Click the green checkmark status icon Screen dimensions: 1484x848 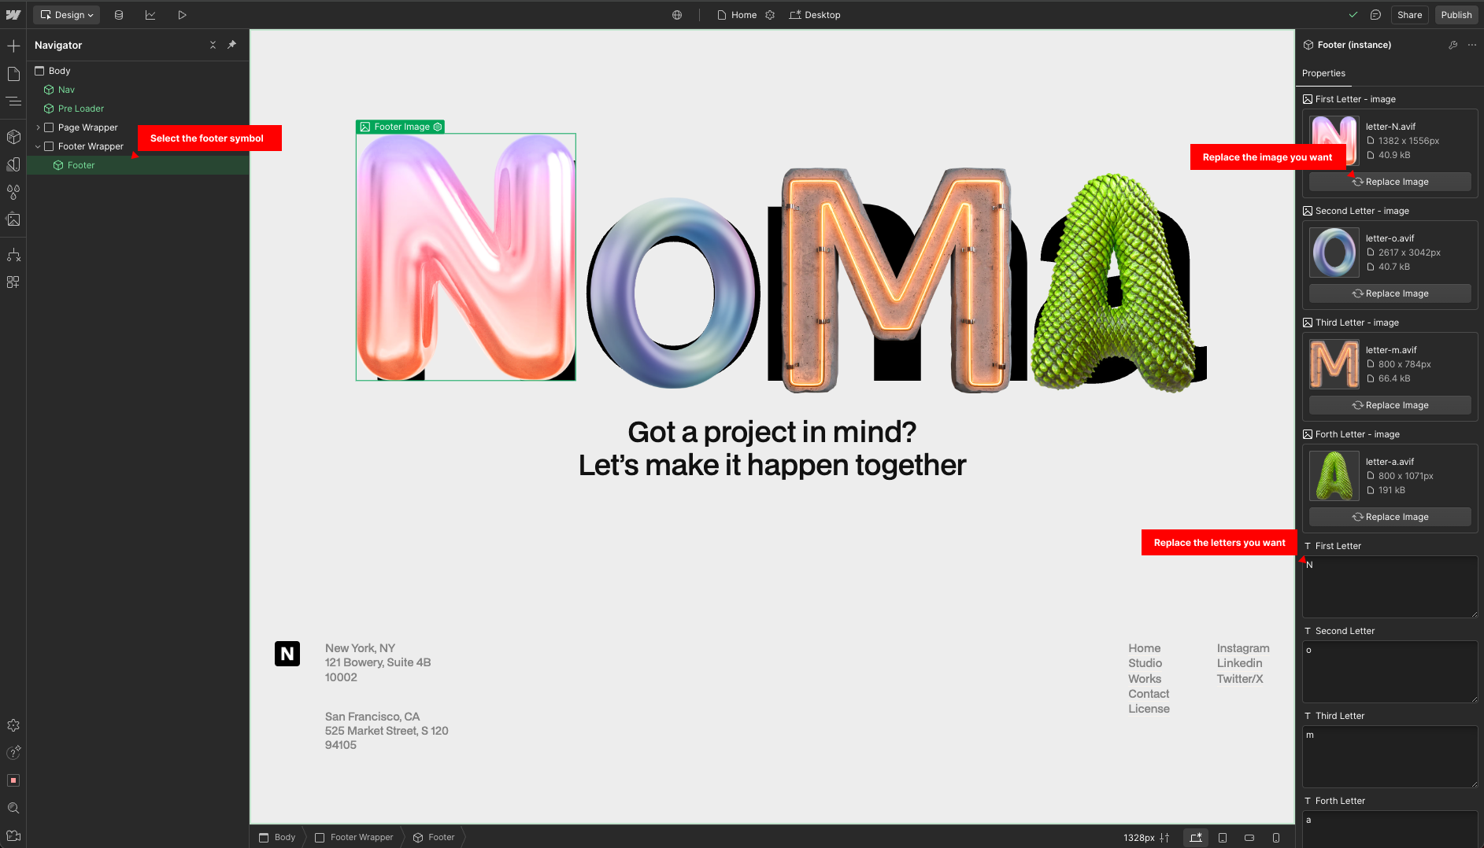[1353, 15]
